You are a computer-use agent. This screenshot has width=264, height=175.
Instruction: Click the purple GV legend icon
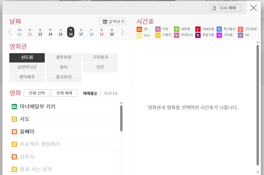pos(240,35)
